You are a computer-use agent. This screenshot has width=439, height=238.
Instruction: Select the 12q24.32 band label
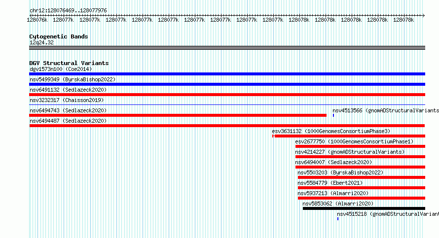[x=41, y=43]
